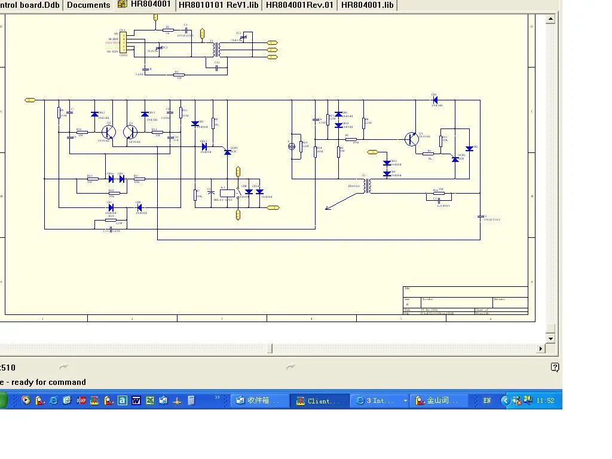Expand the hidden system tray icons arrow
The height and width of the screenshot is (459, 612).
click(x=505, y=400)
